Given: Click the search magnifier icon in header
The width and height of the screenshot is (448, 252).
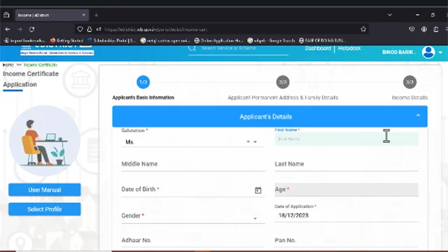Looking at the screenshot, I should point(192,48).
